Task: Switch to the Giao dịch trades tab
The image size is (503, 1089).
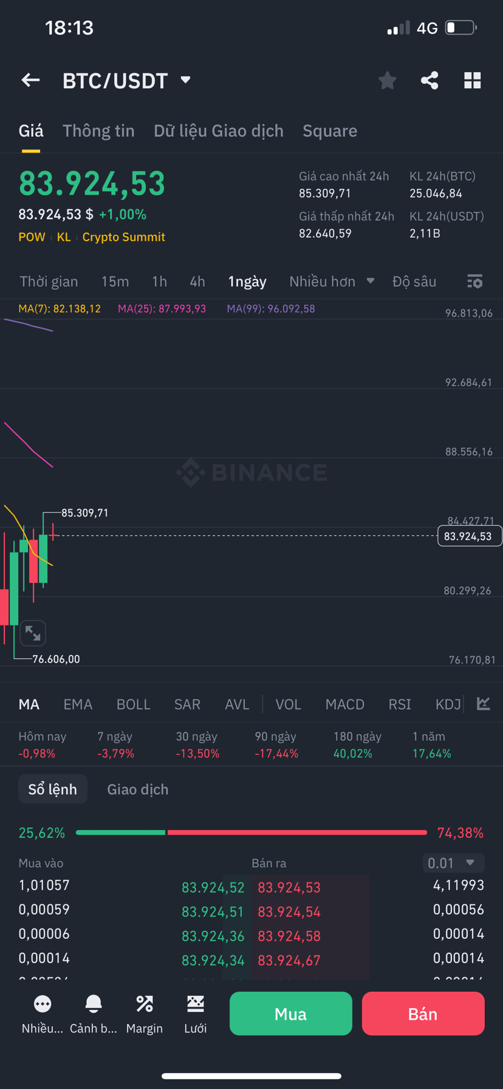Action: point(138,789)
